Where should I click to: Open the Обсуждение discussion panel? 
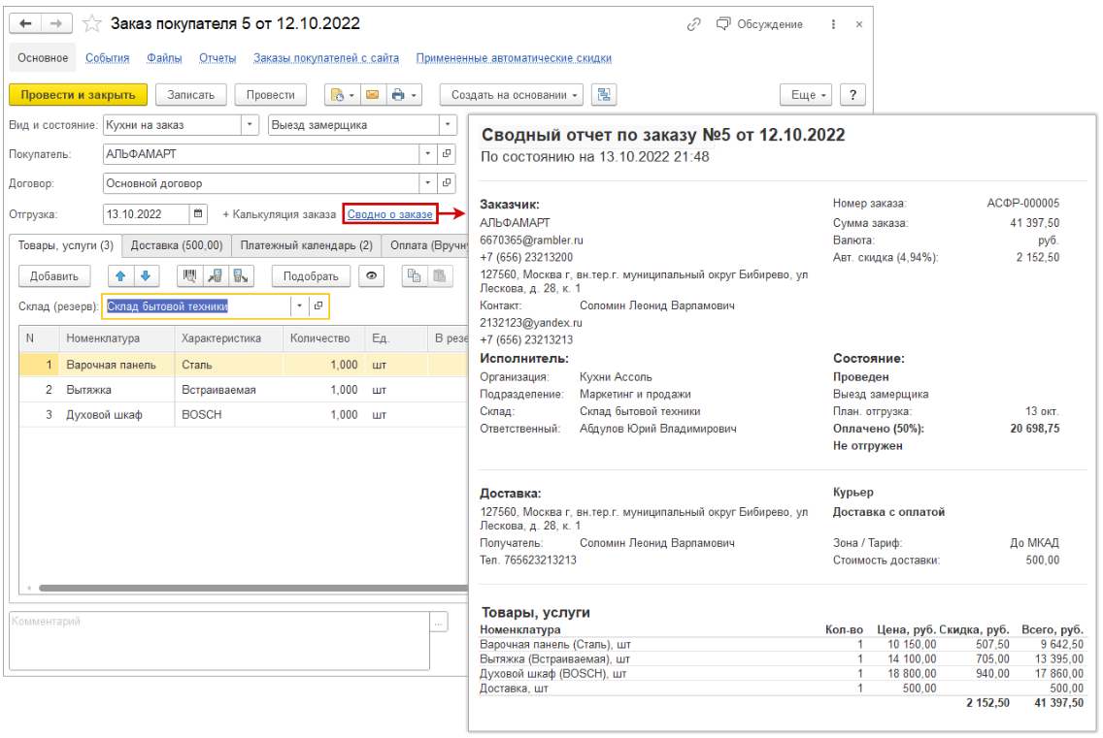point(759,24)
